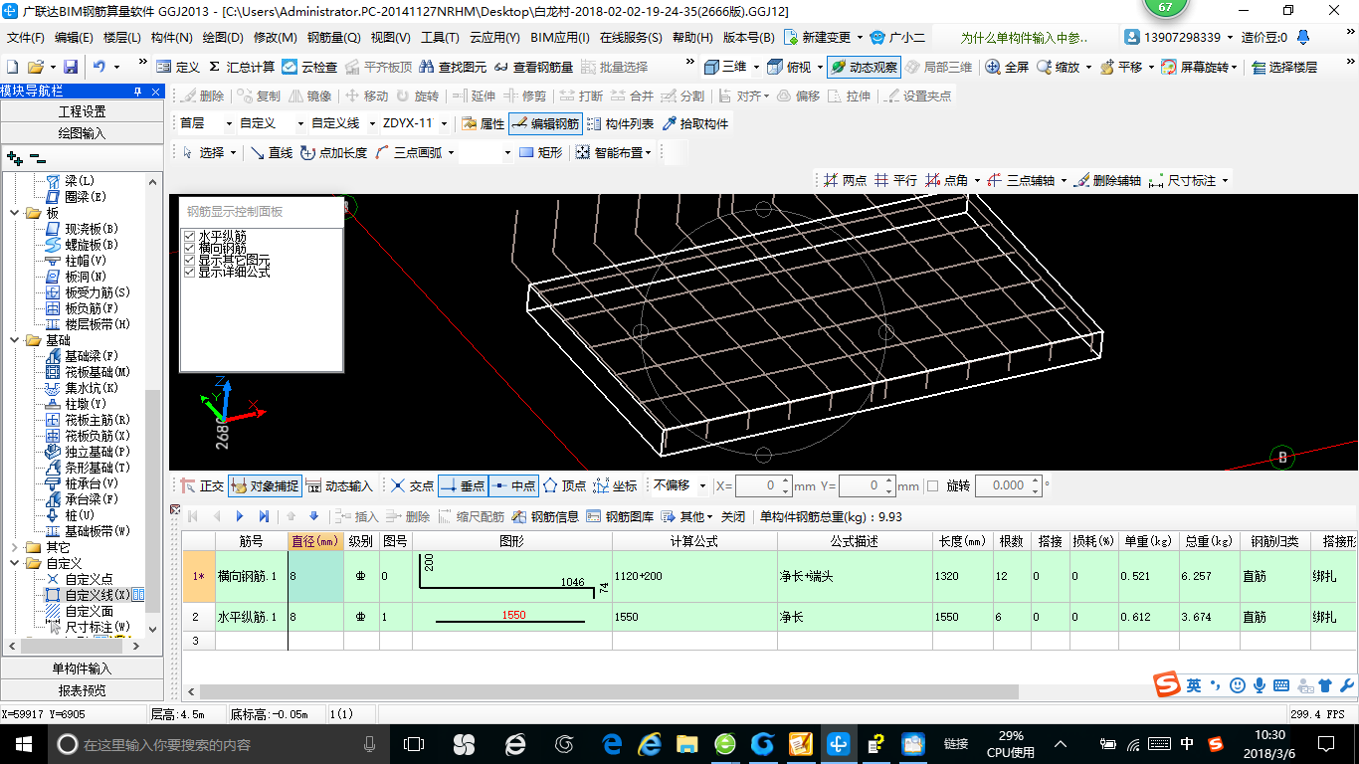This screenshot has width=1359, height=764.
Task: Open the 其他 dropdown in rebar toolbar
Action: coord(688,516)
